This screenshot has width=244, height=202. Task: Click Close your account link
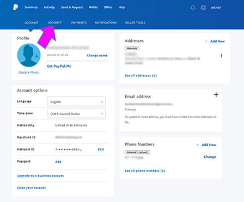31,188
